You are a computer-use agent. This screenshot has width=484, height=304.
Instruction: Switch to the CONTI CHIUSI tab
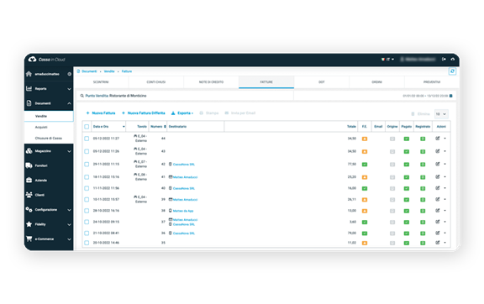(156, 82)
